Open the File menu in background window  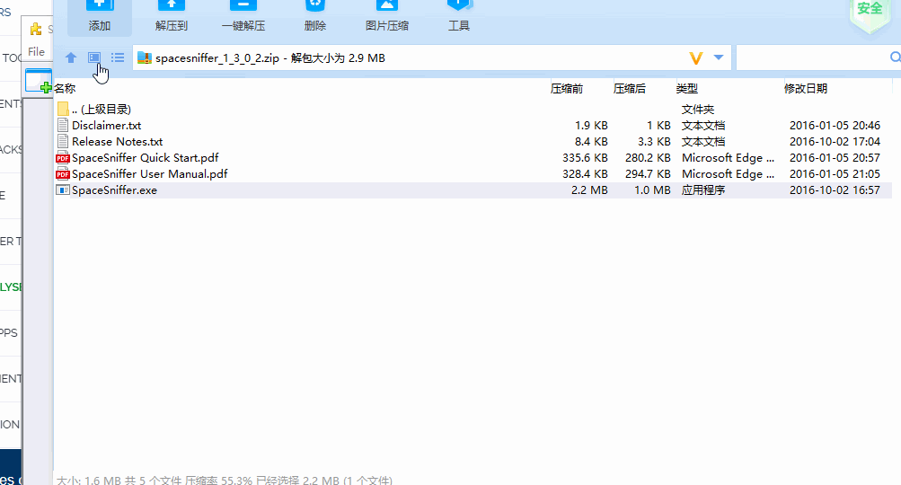click(36, 52)
